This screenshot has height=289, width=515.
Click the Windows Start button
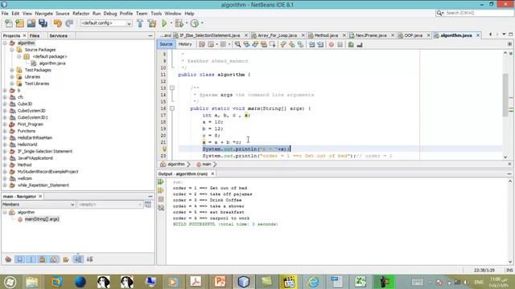pos(10,282)
